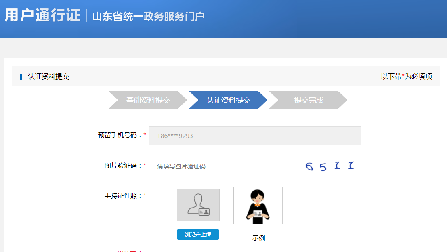Focus the 图片验证码 captcha input field

coord(224,166)
